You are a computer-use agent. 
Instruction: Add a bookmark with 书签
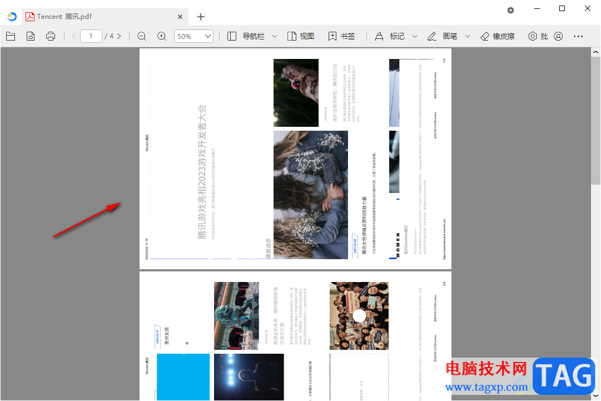coord(342,36)
